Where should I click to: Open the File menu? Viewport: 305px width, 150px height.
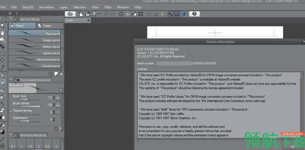(3, 7)
